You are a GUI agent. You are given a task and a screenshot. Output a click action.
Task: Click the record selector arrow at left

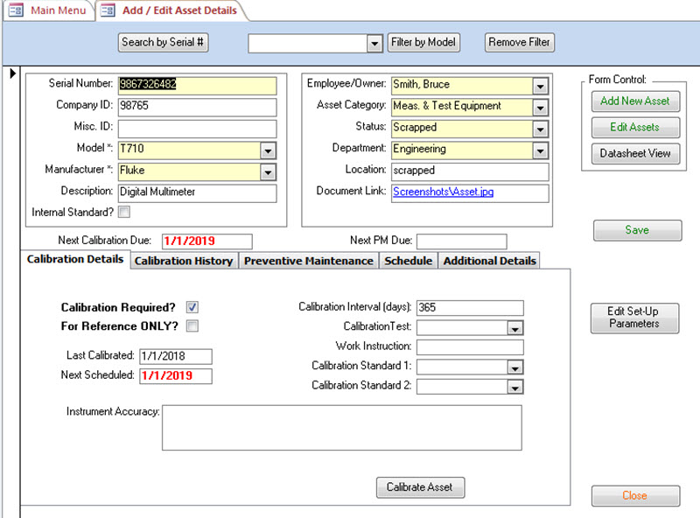point(12,73)
